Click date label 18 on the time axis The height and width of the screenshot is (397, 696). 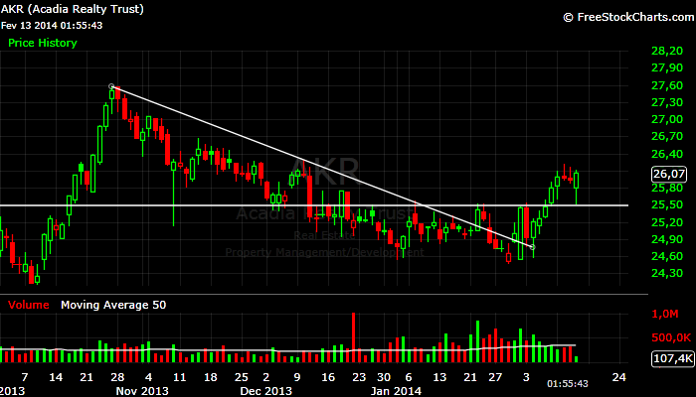point(211,377)
